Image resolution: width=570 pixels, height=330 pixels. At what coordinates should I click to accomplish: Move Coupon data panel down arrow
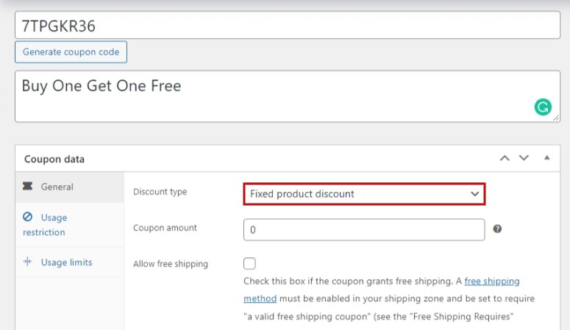pyautogui.click(x=524, y=158)
